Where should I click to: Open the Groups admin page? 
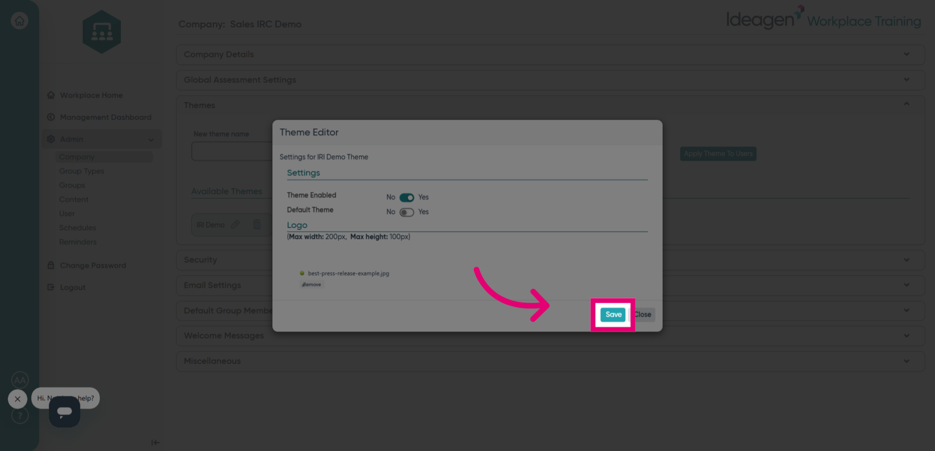pos(72,185)
